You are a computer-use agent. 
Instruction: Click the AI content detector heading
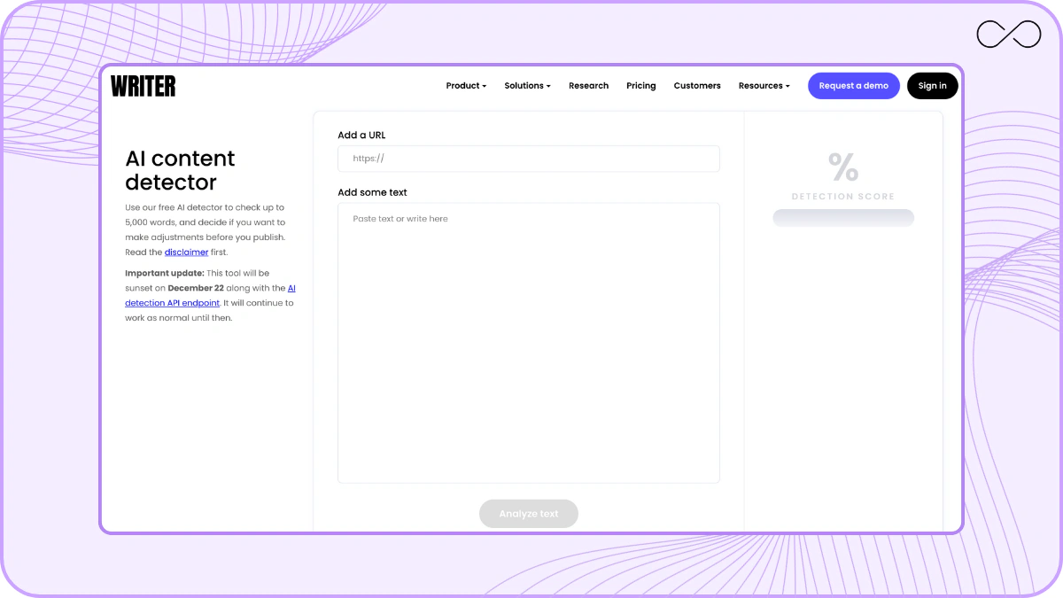point(180,170)
